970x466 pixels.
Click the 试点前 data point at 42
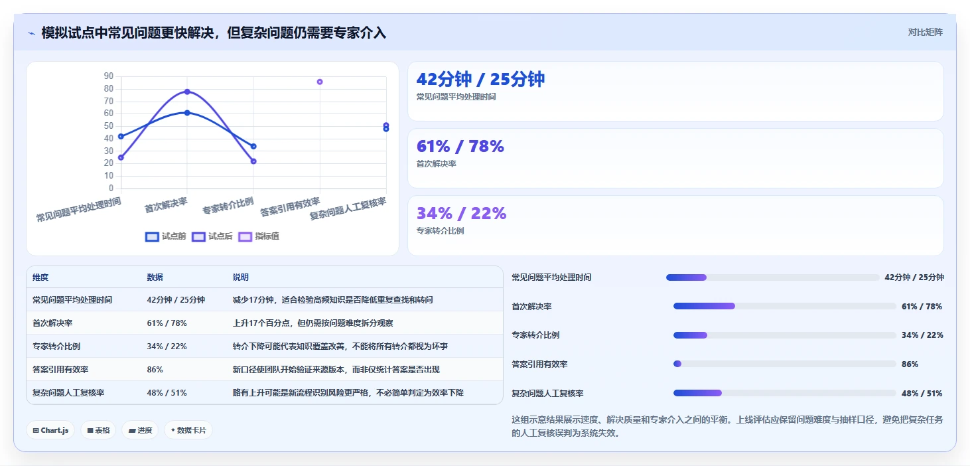(121, 137)
